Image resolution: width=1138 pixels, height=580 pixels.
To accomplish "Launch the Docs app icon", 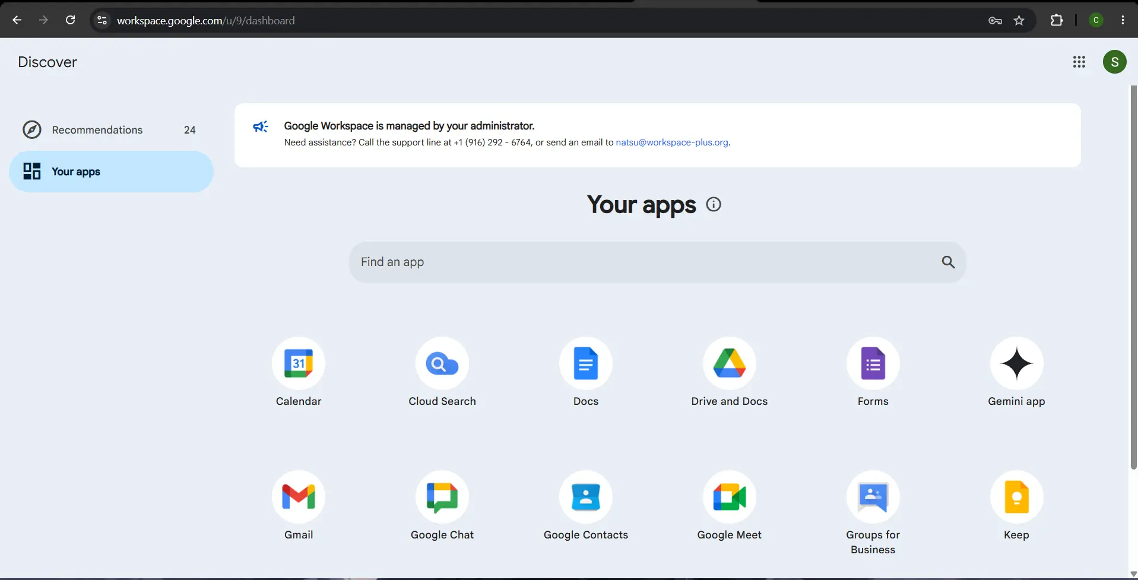I will [586, 363].
